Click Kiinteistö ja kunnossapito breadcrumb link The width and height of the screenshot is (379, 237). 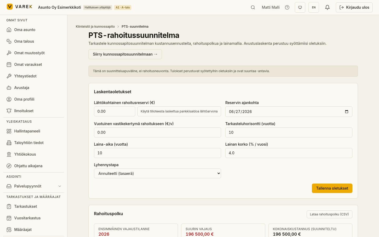(95, 27)
